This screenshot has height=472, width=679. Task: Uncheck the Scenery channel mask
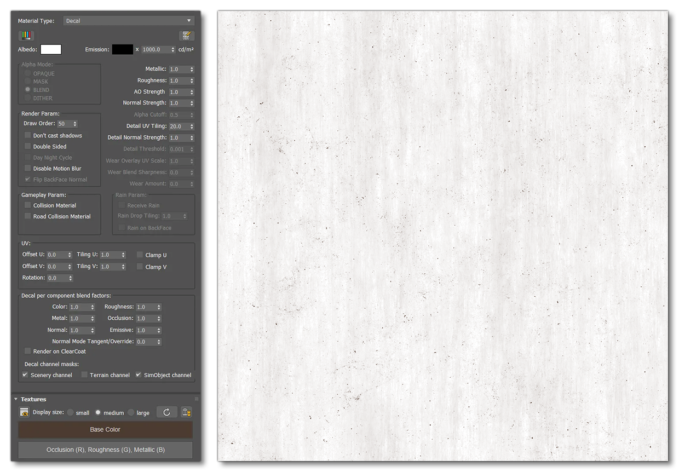25,375
